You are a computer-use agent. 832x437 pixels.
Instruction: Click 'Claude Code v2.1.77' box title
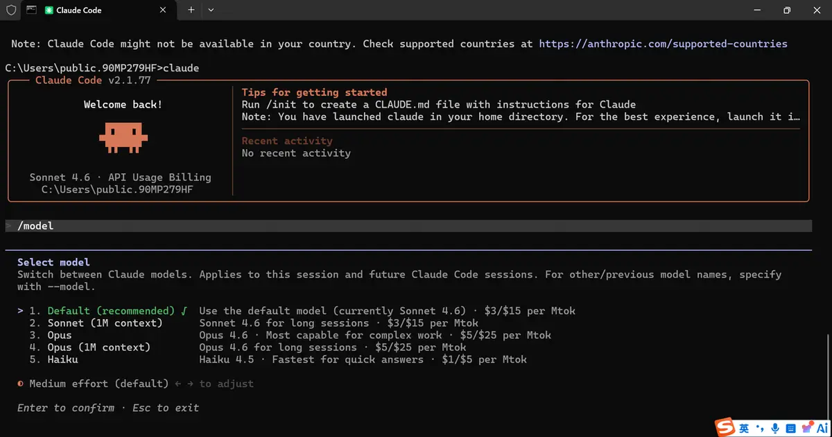pyautogui.click(x=93, y=80)
